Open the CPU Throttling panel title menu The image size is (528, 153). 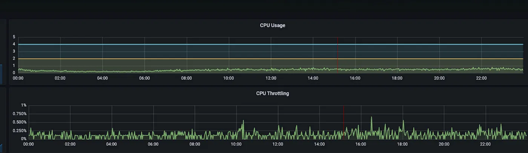[x=272, y=93]
